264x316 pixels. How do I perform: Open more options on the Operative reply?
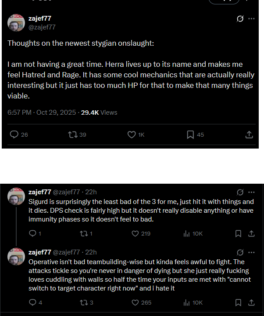(251, 252)
